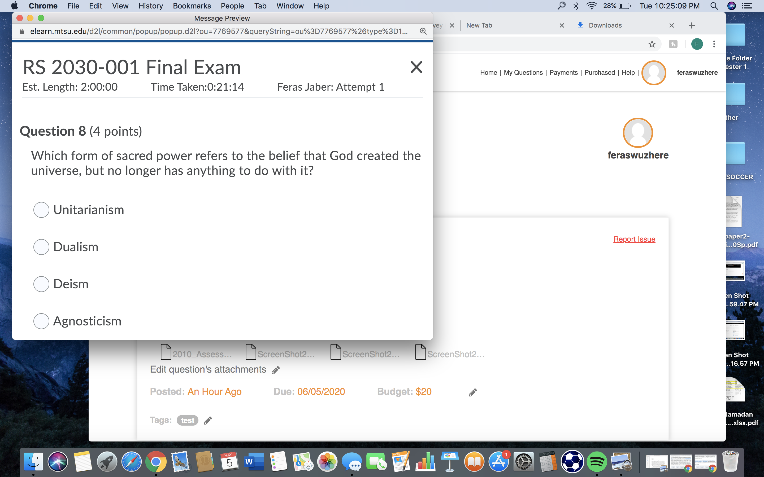Image resolution: width=764 pixels, height=477 pixels.
Task: Open My Questions link
Action: [x=523, y=73]
